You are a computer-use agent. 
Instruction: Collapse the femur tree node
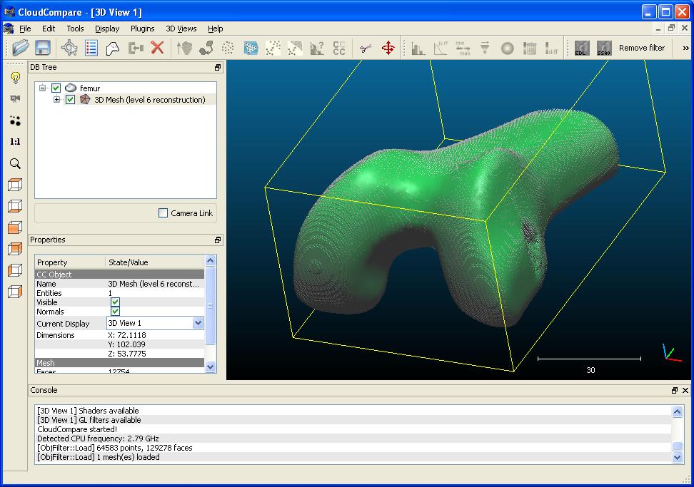coord(43,88)
